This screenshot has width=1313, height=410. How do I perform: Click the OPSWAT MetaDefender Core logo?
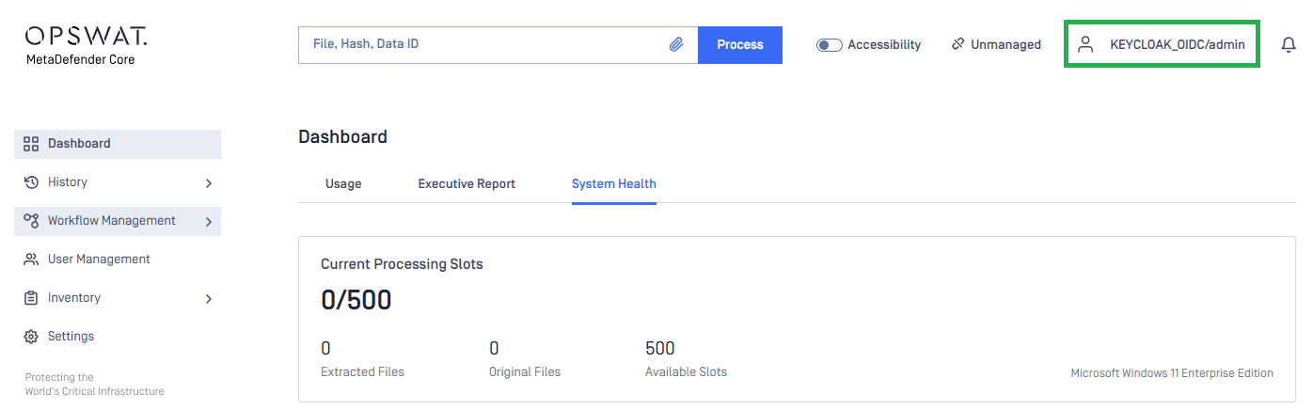click(86, 45)
